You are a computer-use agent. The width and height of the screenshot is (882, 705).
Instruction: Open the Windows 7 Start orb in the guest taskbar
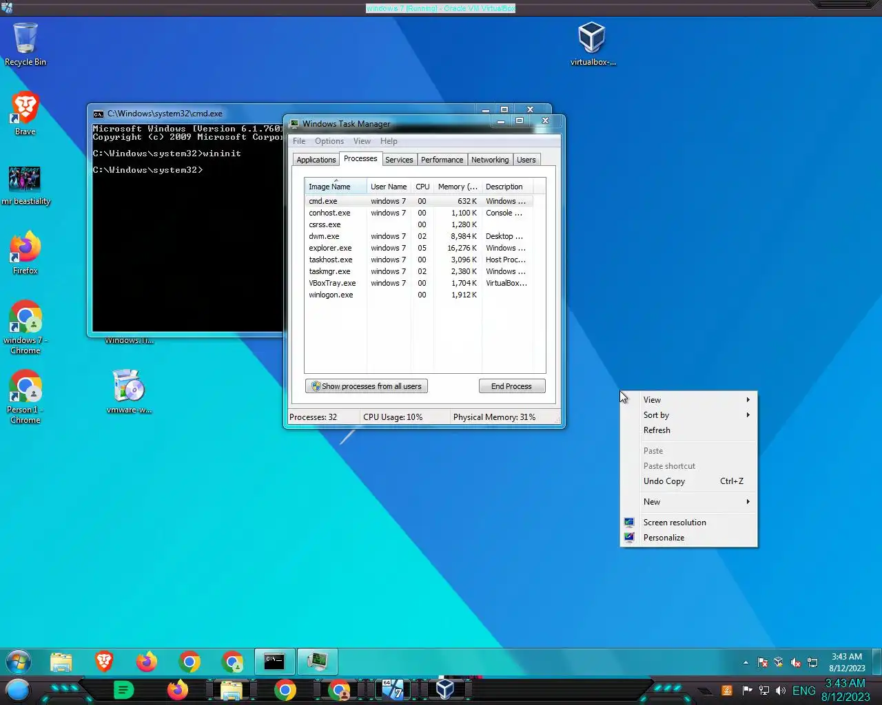(19, 662)
